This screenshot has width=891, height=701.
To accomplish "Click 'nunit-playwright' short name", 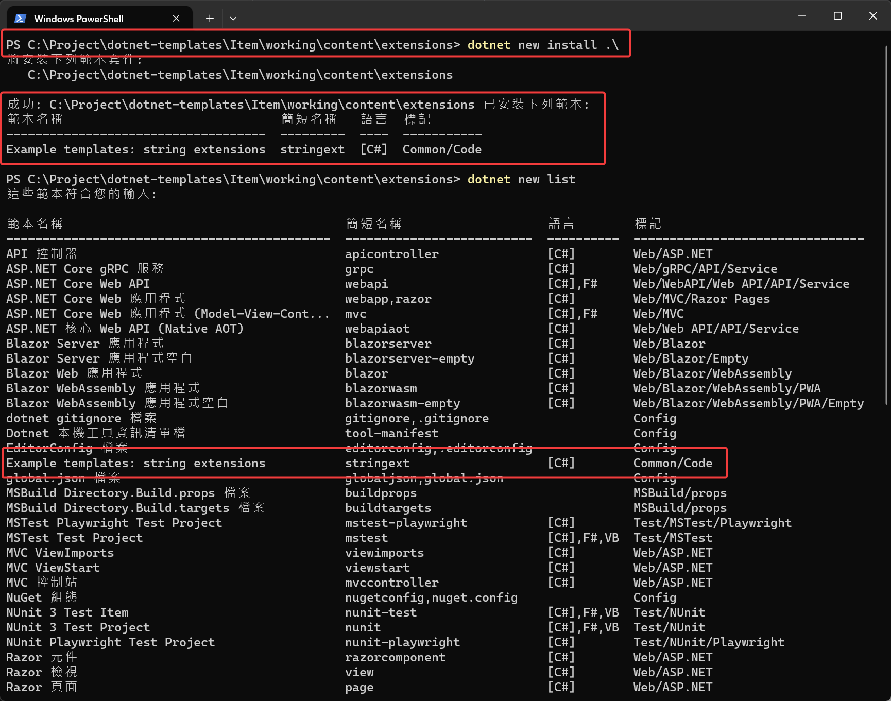I will click(403, 642).
